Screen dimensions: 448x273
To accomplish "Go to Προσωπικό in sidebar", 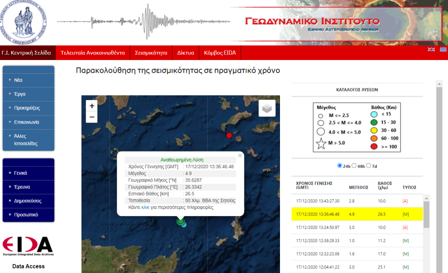I will 26,215.
